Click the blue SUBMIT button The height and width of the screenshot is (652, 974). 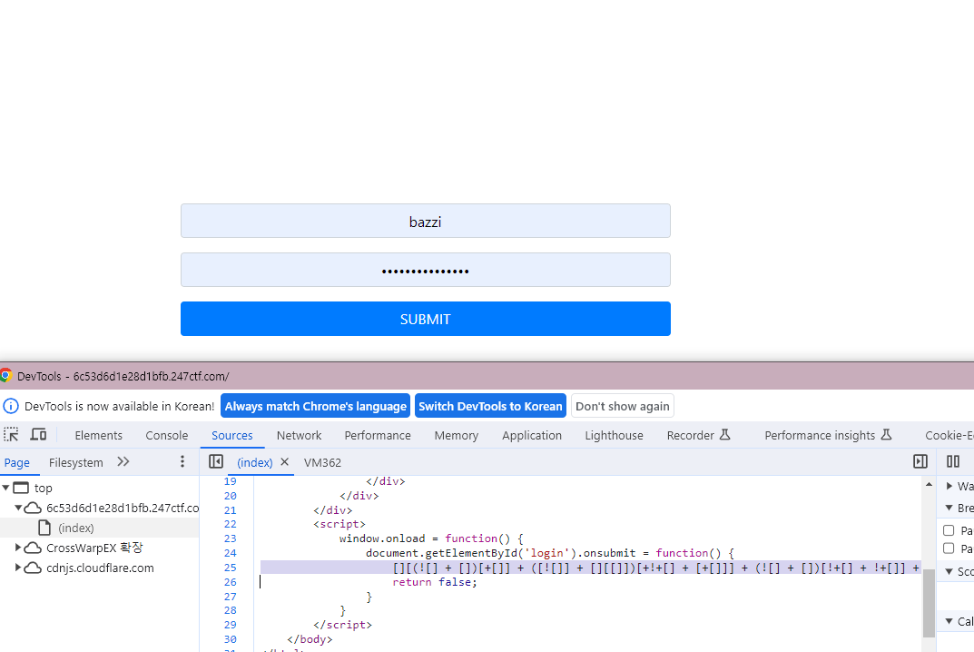click(x=426, y=319)
